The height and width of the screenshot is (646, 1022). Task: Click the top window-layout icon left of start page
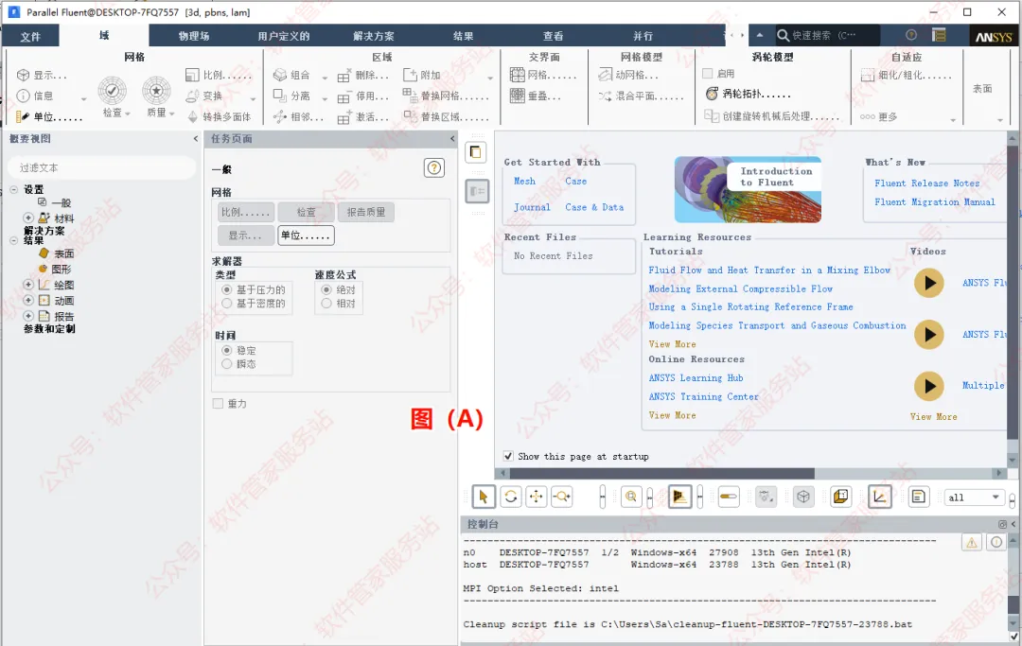[476, 152]
